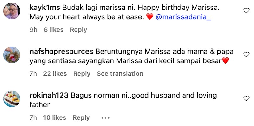The height and width of the screenshot is (126, 254).
Task: Click the 9h timestamp on kayk1ms comment
Action: pos(33,30)
